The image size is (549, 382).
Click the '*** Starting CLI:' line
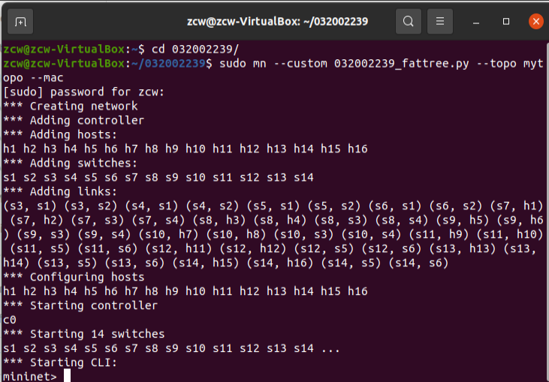[60, 362]
